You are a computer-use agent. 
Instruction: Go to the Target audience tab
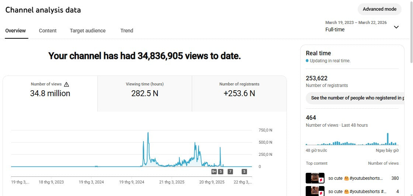(88, 31)
